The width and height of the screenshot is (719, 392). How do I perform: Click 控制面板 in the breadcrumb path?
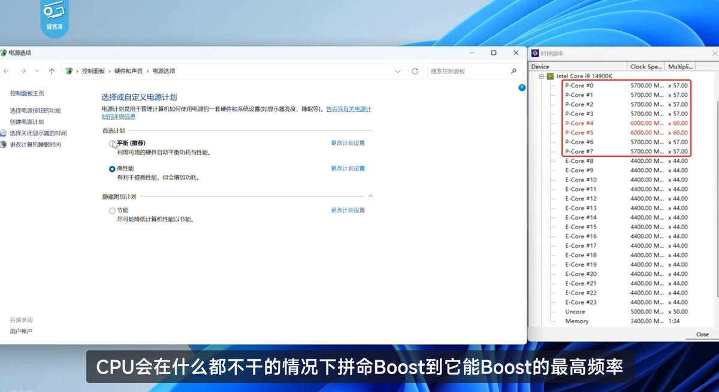[93, 71]
